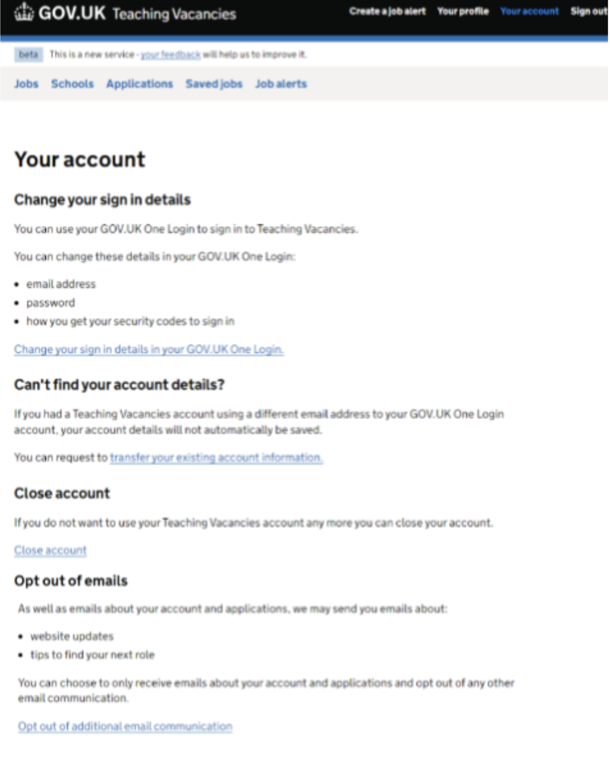Open the Schools navigation tab
This screenshot has width=610, height=757.
pyautogui.click(x=72, y=83)
